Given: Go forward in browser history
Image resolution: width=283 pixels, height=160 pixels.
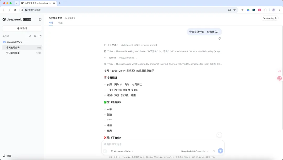Looking at the screenshot, I should pyautogui.click(x=9, y=10).
